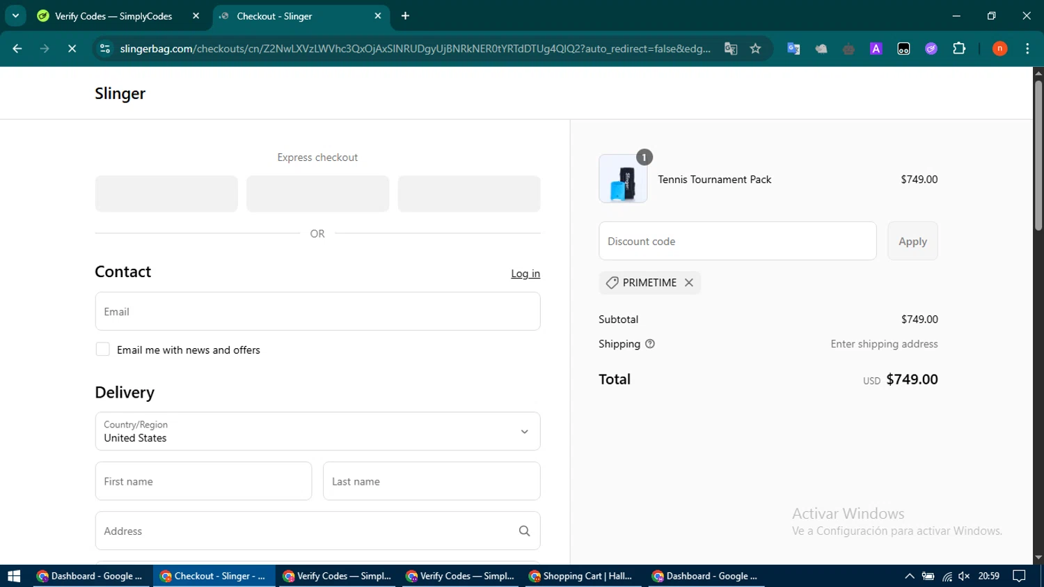Focus the Last name field
This screenshot has width=1044, height=587.
432,481
